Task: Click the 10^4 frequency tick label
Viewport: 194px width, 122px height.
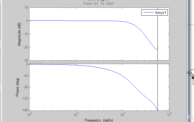Action: coord(123,115)
